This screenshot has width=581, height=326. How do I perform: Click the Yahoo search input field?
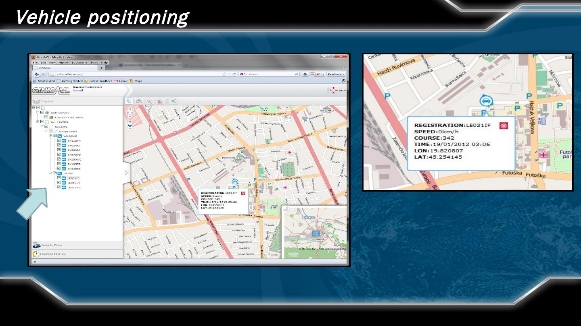tap(270, 74)
